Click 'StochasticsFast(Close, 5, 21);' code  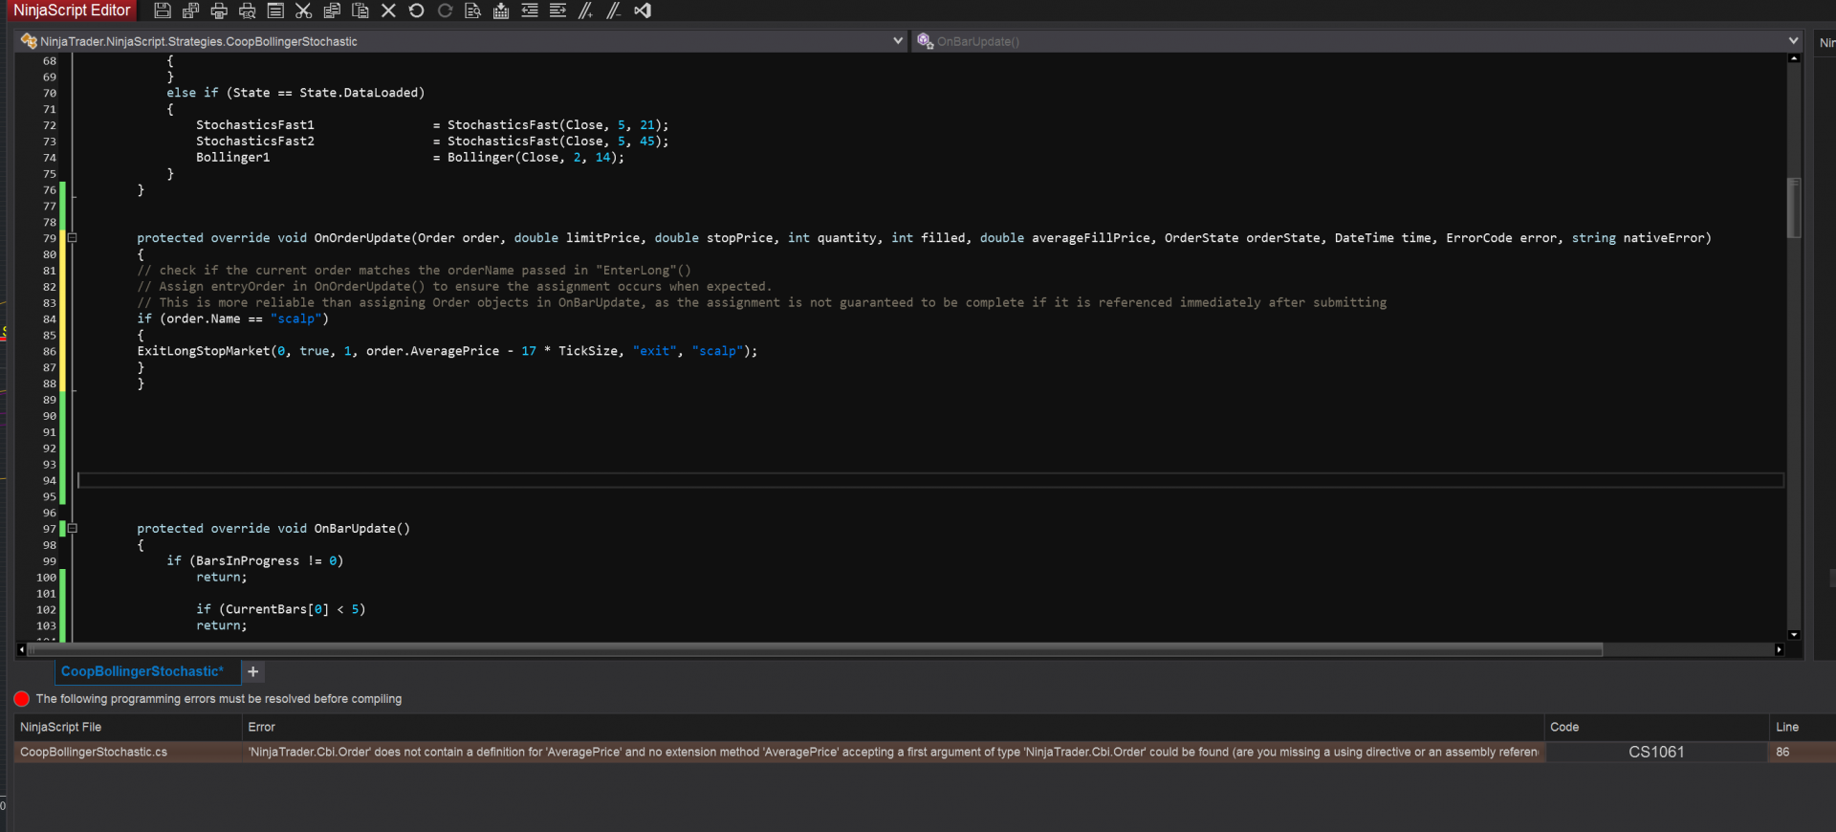click(x=558, y=125)
